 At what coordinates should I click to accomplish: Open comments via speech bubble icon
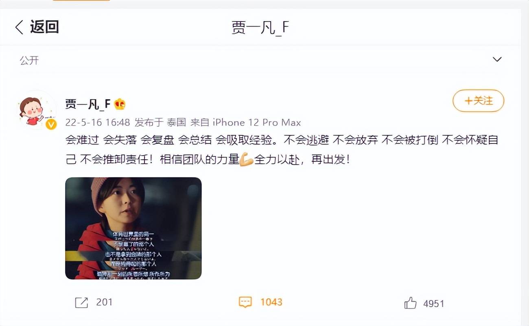[x=245, y=302]
